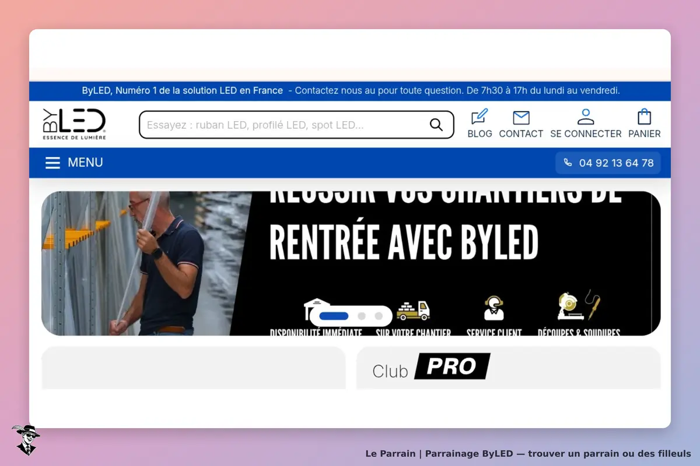Open the Contact envelope icon
Image resolution: width=700 pixels, height=466 pixels.
(x=521, y=118)
